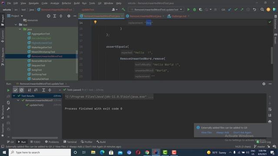Collapse the java folder in tree
278x156 pixels.
(20, 29)
